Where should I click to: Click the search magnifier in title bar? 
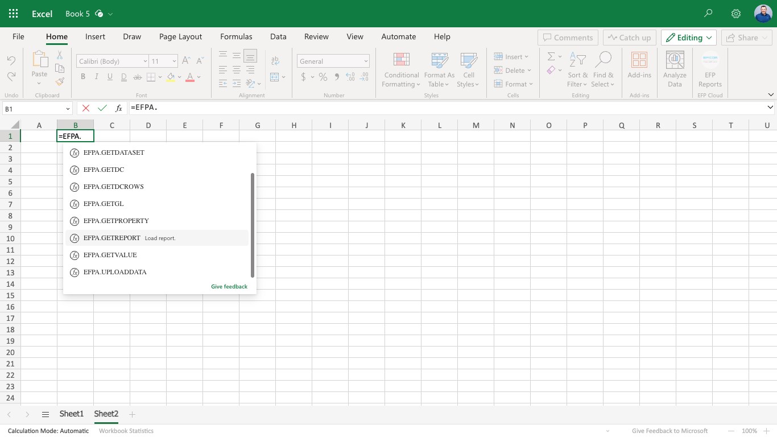pyautogui.click(x=708, y=14)
